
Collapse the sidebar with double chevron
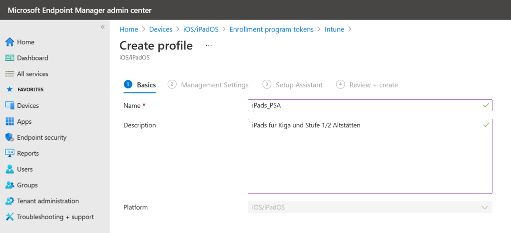(102, 27)
